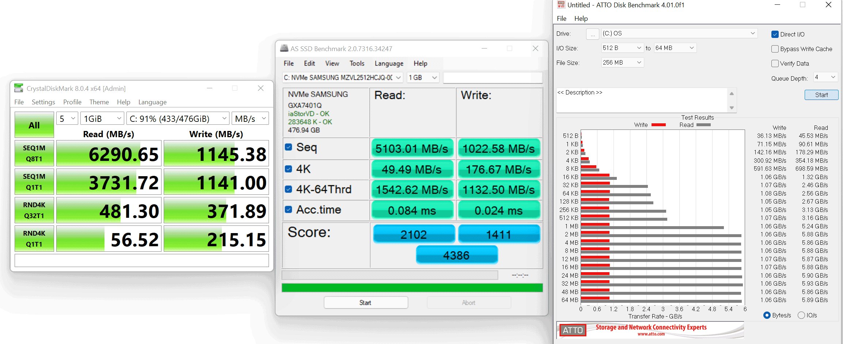Open the Queue Depth dropdown

coord(825,77)
